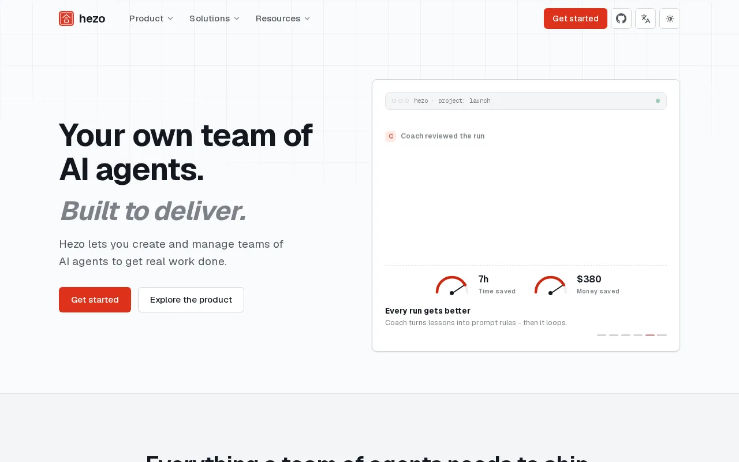739x462 pixels.
Task: Click the hezo house logo icon
Action: point(66,18)
